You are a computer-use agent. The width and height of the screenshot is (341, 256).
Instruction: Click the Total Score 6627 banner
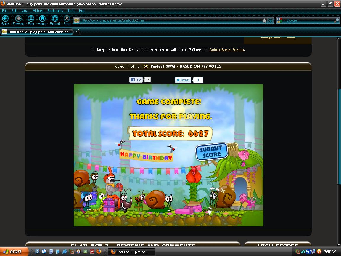point(170,133)
